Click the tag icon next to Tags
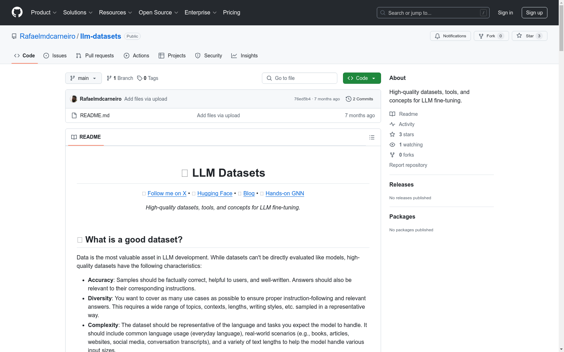The height and width of the screenshot is (352, 564). point(140,78)
